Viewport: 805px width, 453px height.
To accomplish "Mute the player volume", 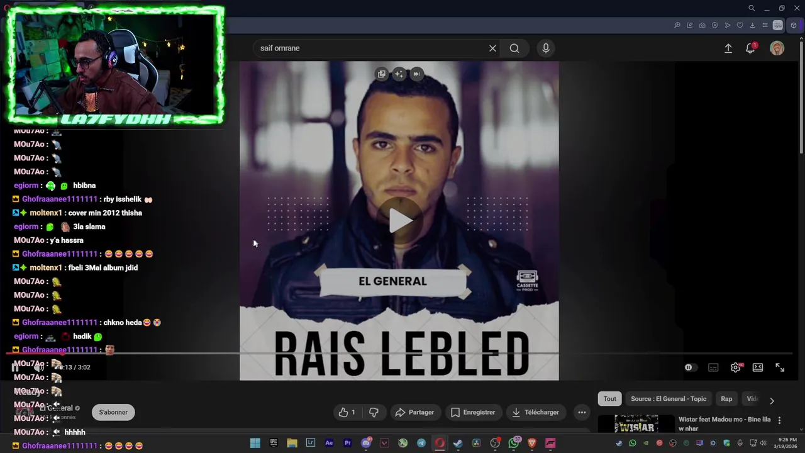I will (38, 367).
